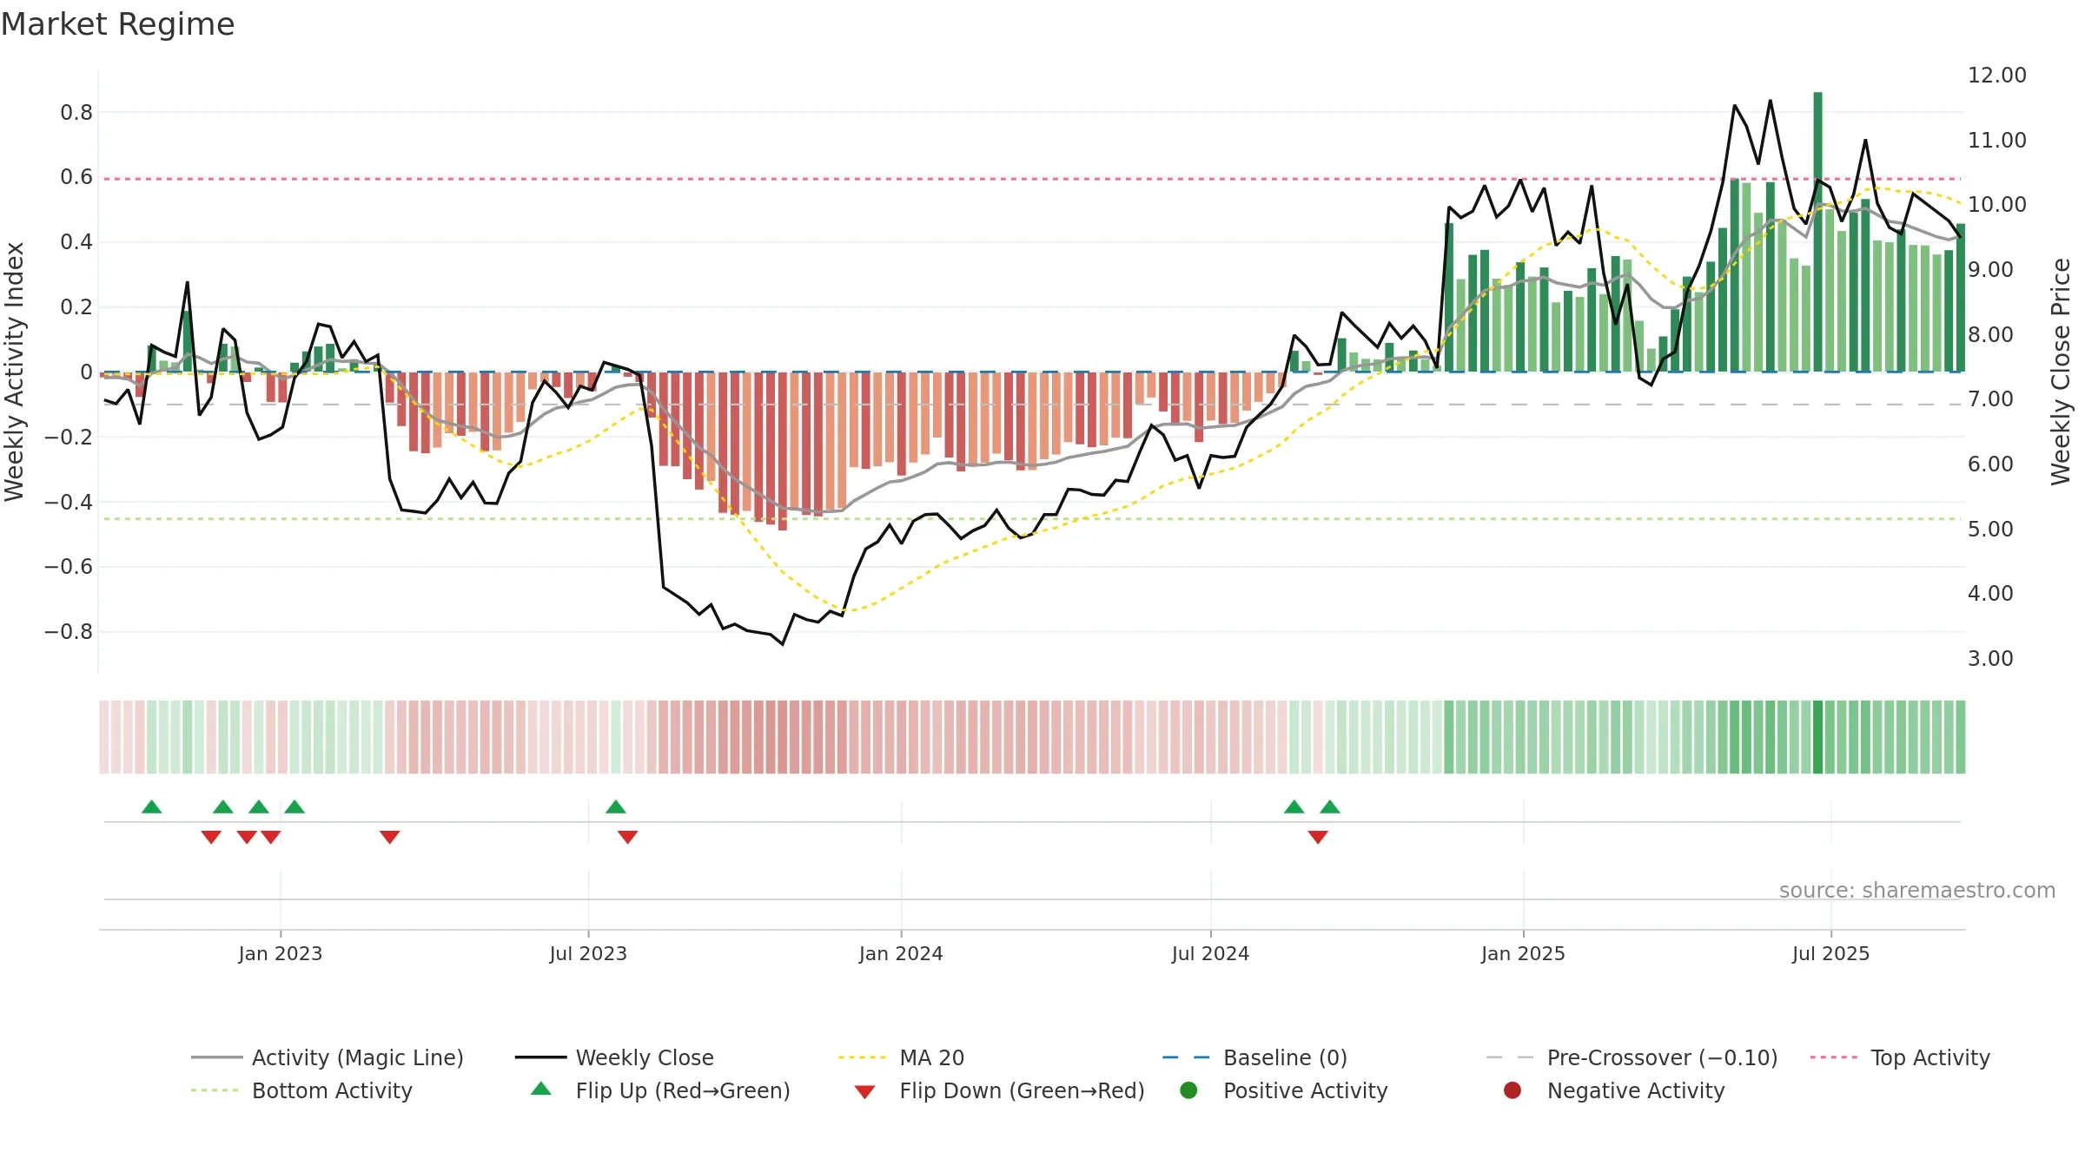Click the 5.00 price axis label
This screenshot has width=2085, height=1172.
coord(1990,529)
